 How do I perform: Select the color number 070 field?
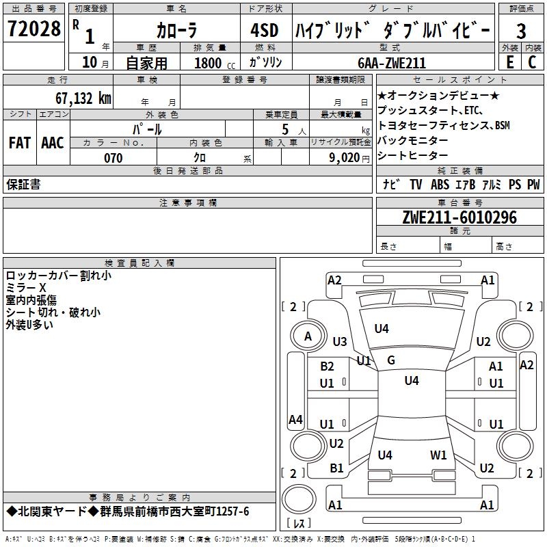(x=113, y=158)
